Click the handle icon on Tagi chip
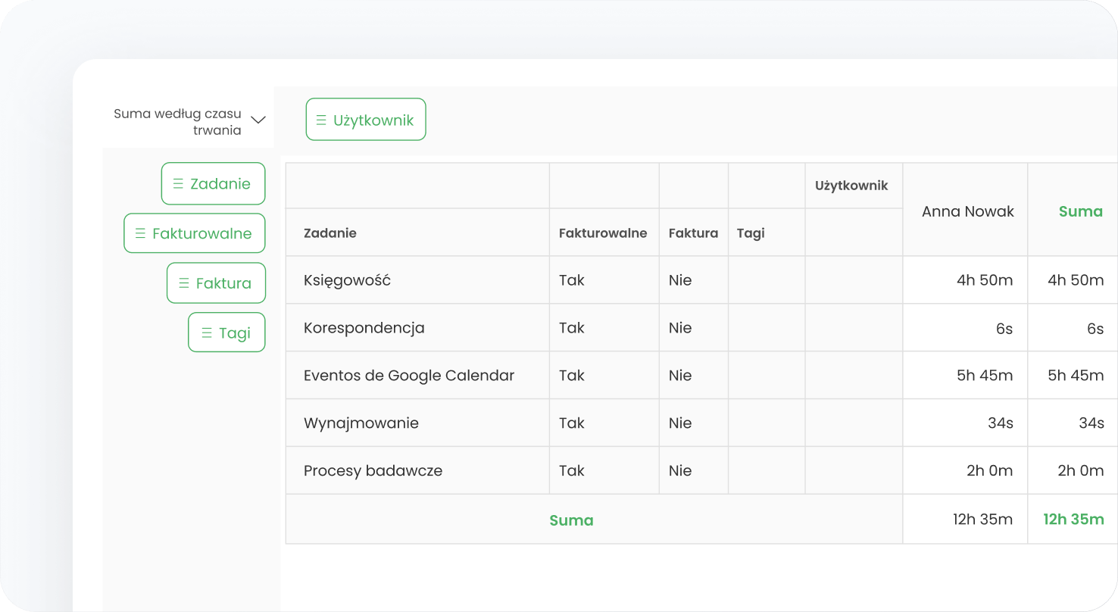 (206, 333)
